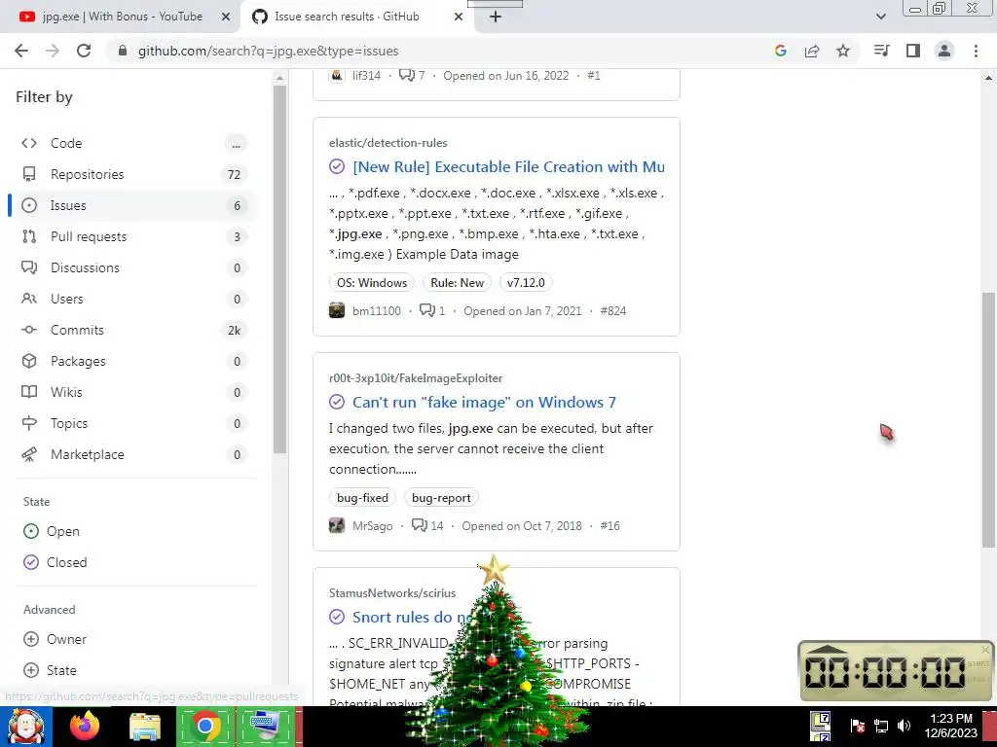Screen dimensions: 997x747
Task: Select the Chrome taskbar icon
Action: tap(204, 727)
